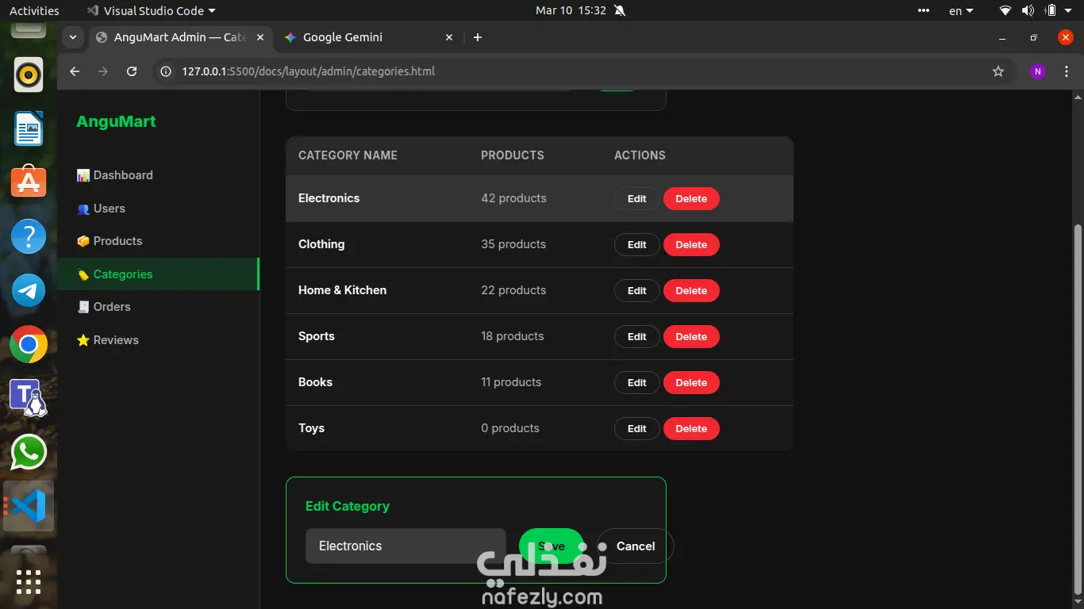This screenshot has height=609, width=1084.
Task: Open the Chrome profile avatar
Action: click(x=1037, y=71)
